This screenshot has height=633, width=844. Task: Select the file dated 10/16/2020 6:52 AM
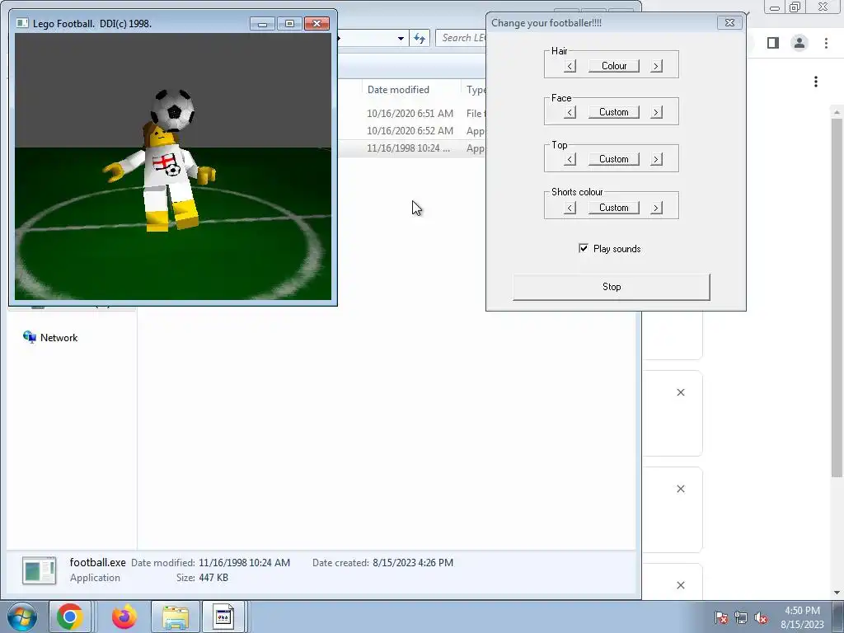pos(410,131)
